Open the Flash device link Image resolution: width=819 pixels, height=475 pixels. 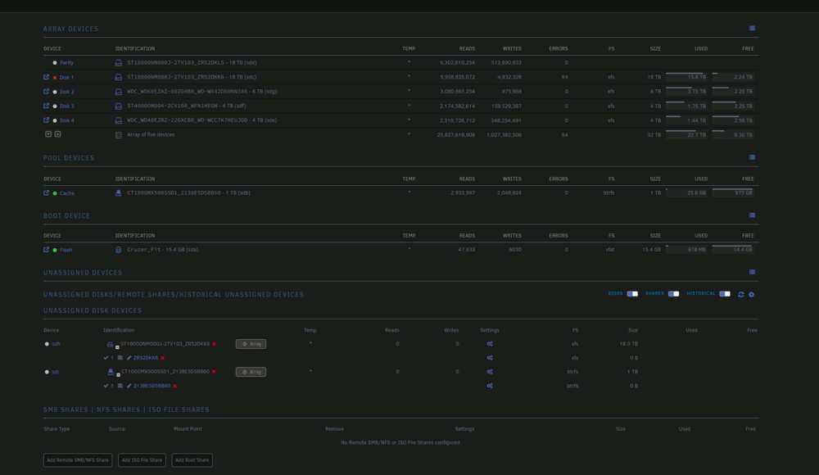66,250
